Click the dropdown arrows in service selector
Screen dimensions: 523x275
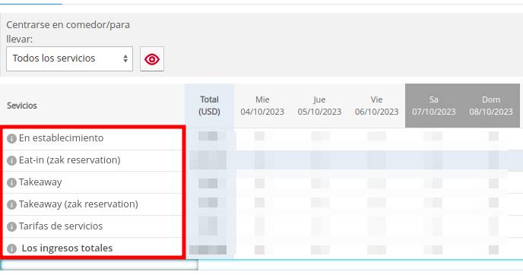click(125, 58)
